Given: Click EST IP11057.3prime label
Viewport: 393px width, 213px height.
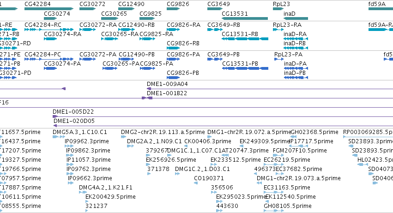Looking at the screenshot, I should 89,160.
